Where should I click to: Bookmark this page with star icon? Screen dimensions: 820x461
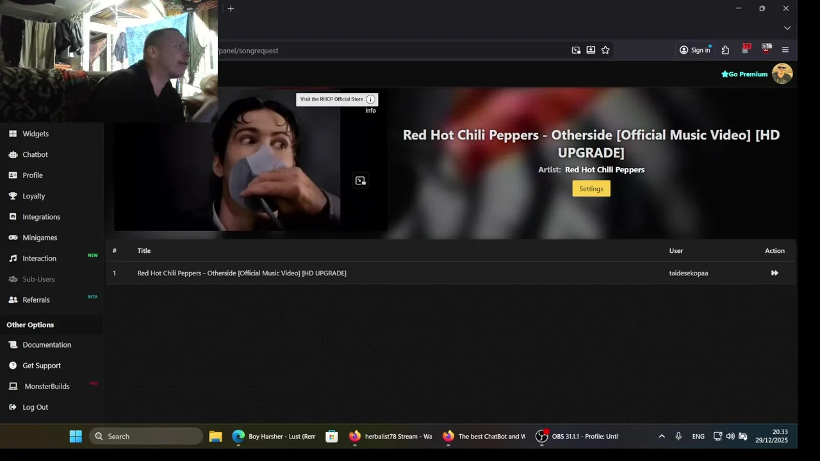pyautogui.click(x=605, y=50)
